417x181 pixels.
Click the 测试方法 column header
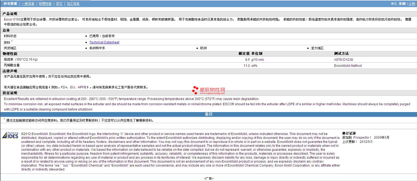[x=341, y=53]
